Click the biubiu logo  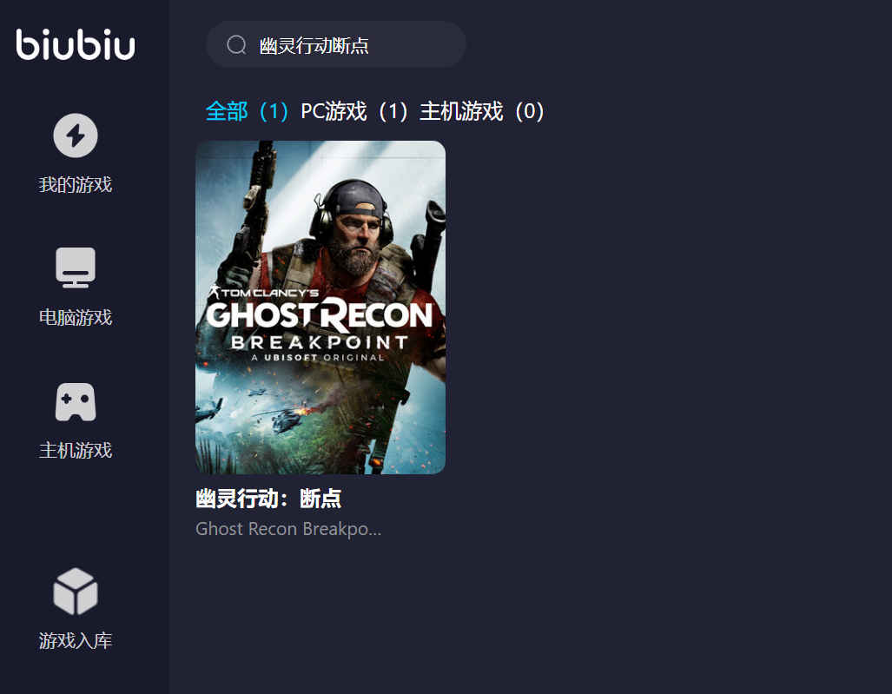76,44
